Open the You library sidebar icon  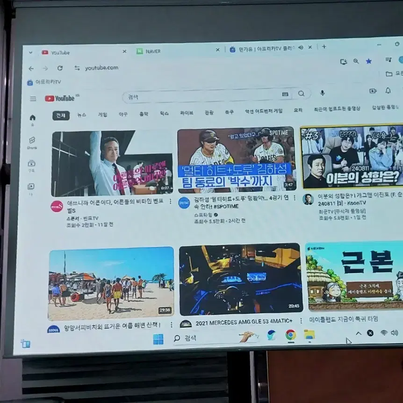pyautogui.click(x=31, y=189)
